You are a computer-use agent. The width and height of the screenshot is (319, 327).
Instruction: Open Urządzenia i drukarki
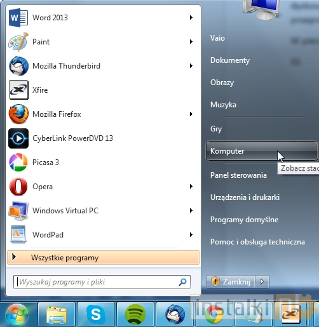coord(245,197)
